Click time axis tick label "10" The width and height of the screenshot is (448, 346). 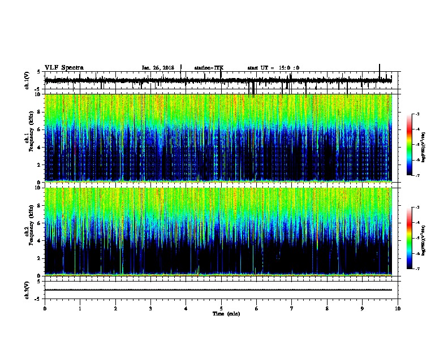click(398, 309)
